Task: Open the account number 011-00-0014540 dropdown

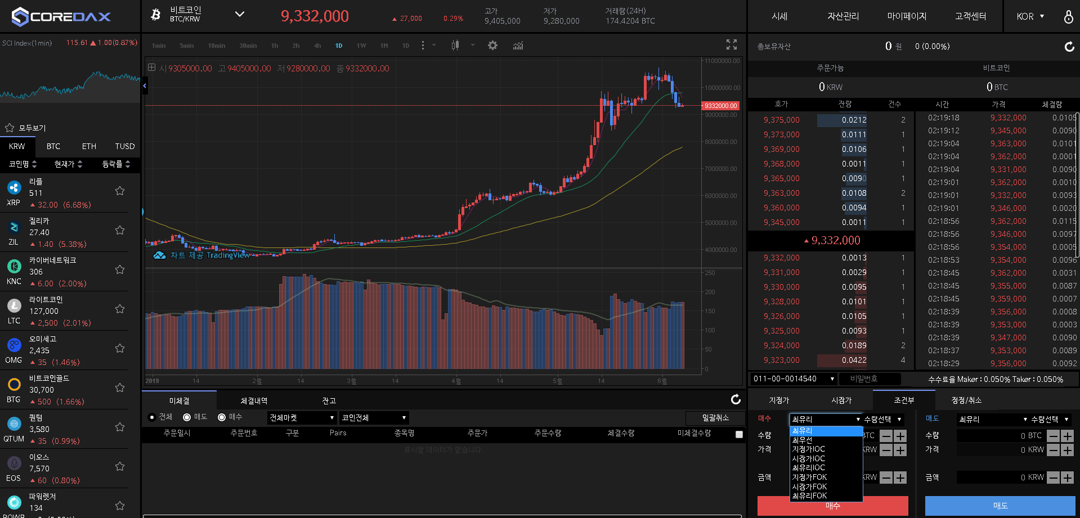Action: point(794,379)
